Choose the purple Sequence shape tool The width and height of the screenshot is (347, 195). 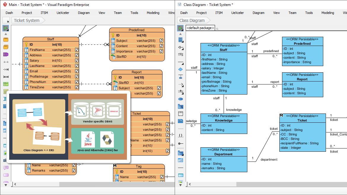pos(6,55)
